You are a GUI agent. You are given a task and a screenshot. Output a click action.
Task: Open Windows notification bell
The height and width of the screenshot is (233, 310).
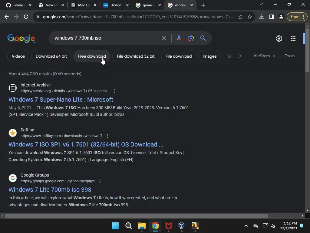coord(302,226)
